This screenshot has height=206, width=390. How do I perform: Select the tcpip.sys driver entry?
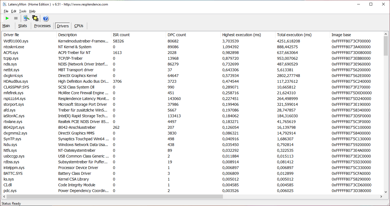[193, 58]
